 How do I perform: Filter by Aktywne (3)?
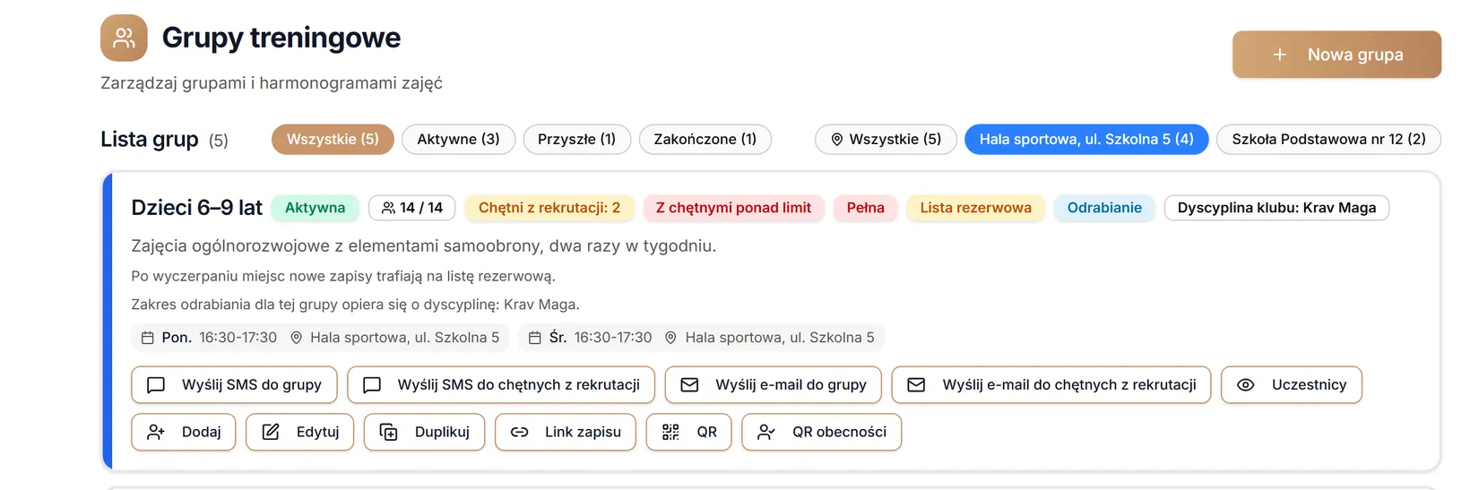458,140
